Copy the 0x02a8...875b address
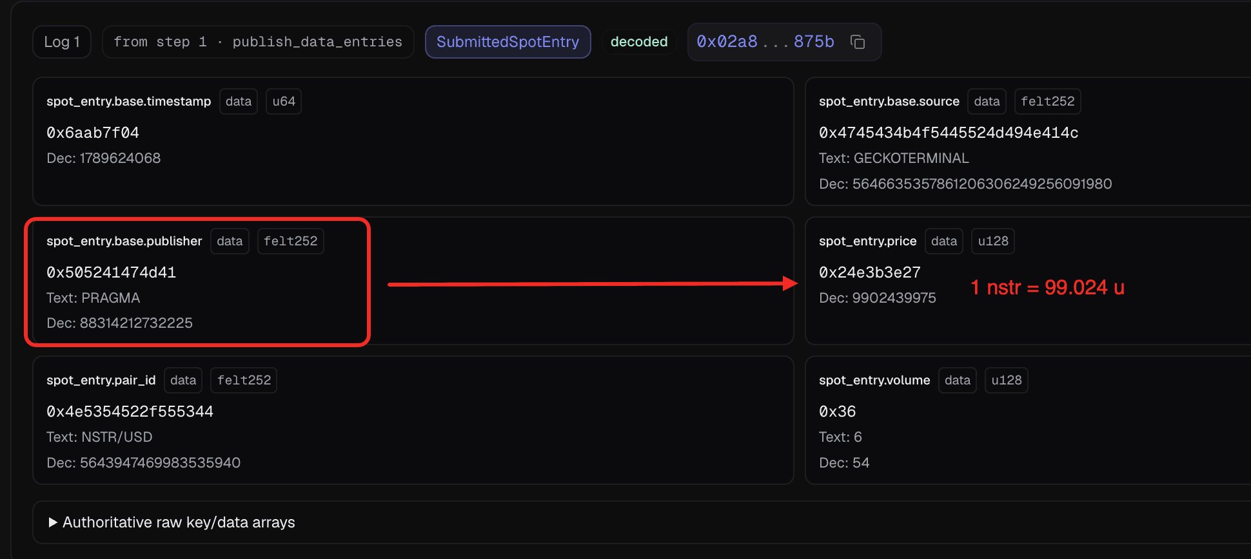 click(x=858, y=42)
